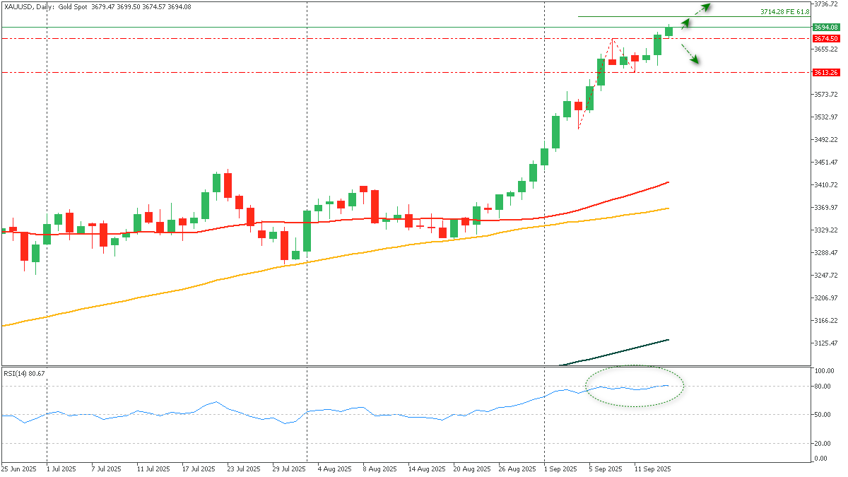Click the 7 Jul 2025 date label
The image size is (848, 477).
tap(106, 469)
